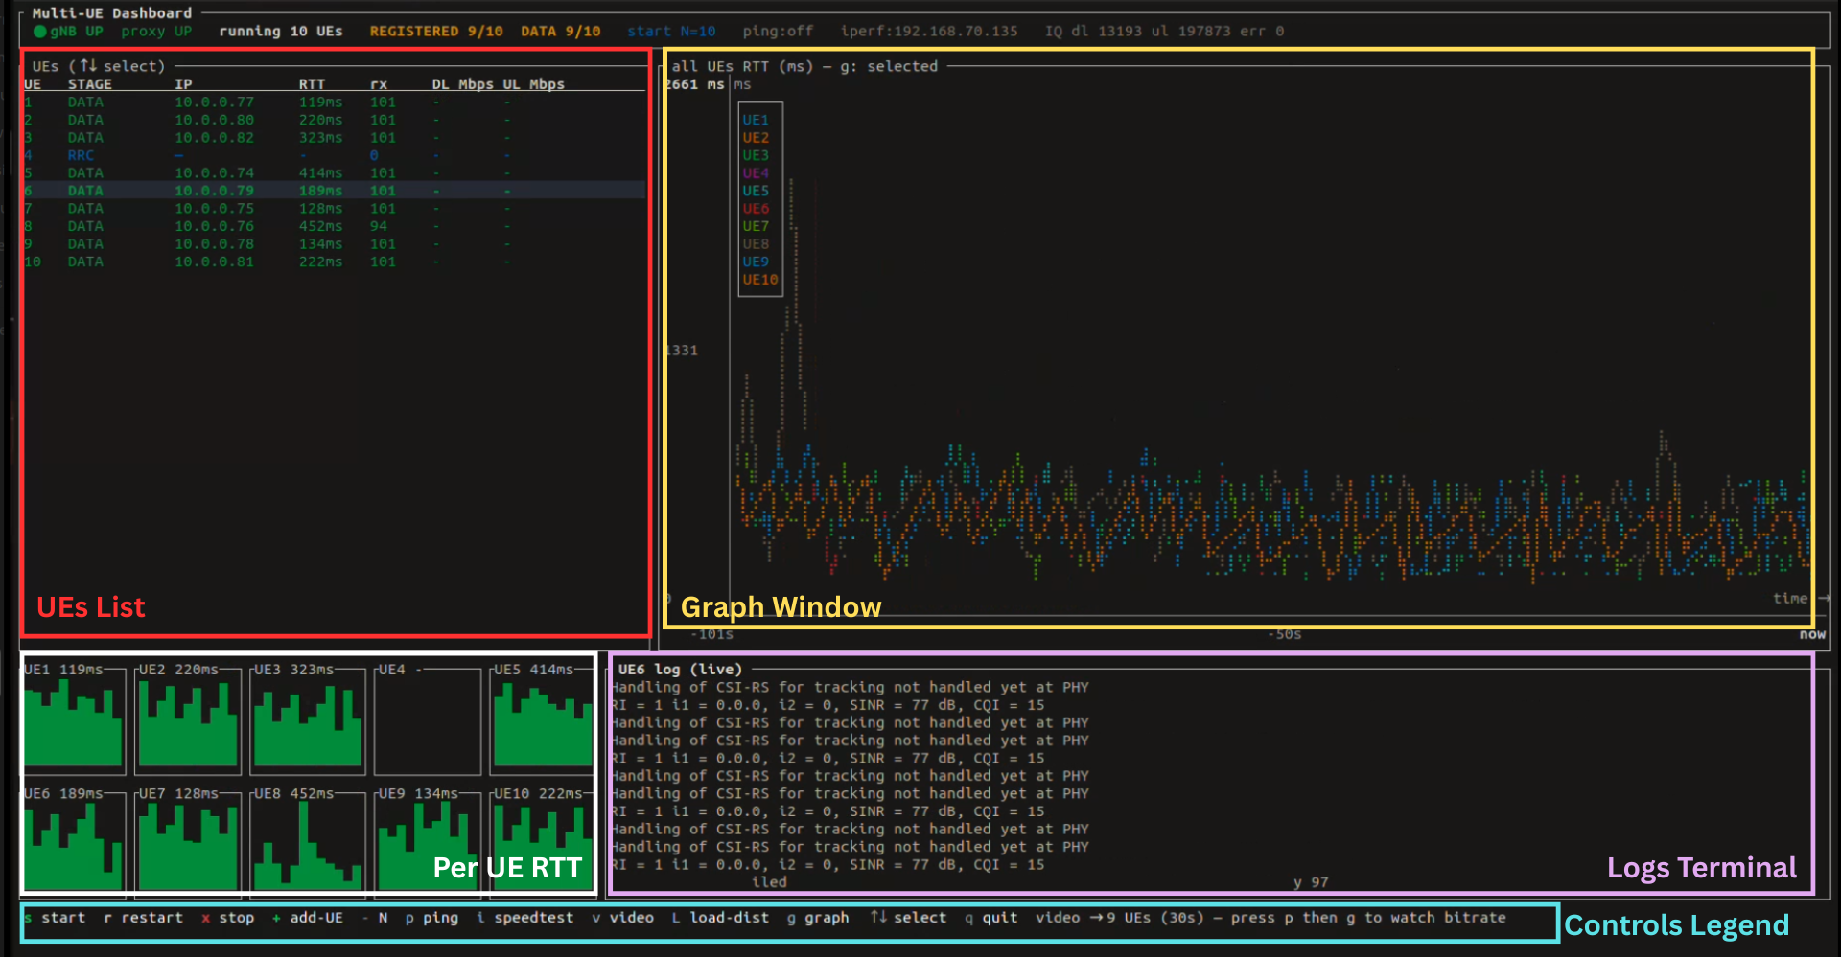Image resolution: width=1841 pixels, height=957 pixels.
Task: Select the REGISTERED 9/10 counter in header
Action: [436, 32]
